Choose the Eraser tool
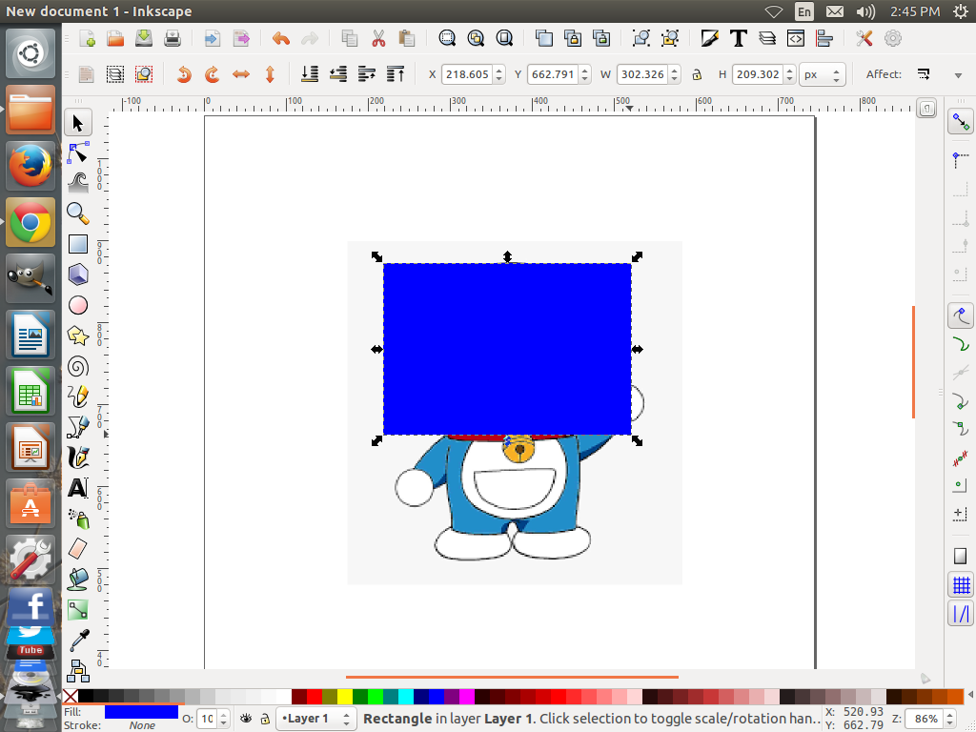This screenshot has width=976, height=732. click(x=78, y=549)
